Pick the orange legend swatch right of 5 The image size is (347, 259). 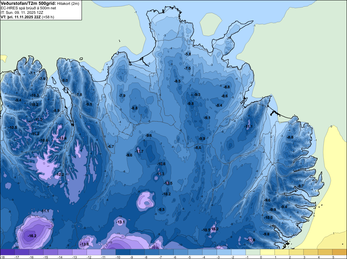pos(340,252)
